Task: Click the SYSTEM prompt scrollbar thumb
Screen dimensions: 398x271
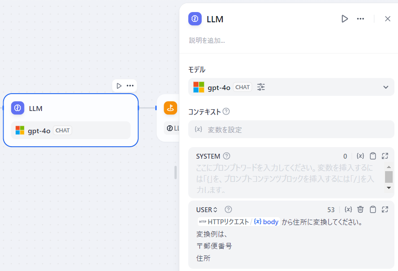Action: [x=389, y=177]
